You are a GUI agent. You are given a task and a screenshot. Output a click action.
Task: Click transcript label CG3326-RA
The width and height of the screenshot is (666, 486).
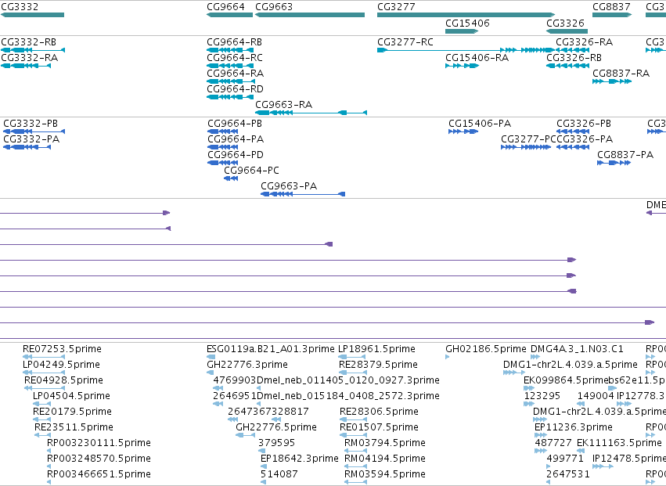585,42
